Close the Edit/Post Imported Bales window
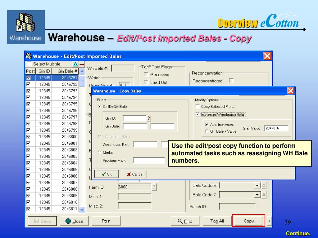Image resolution: width=318 pixels, height=238 pixels. tap(267, 56)
